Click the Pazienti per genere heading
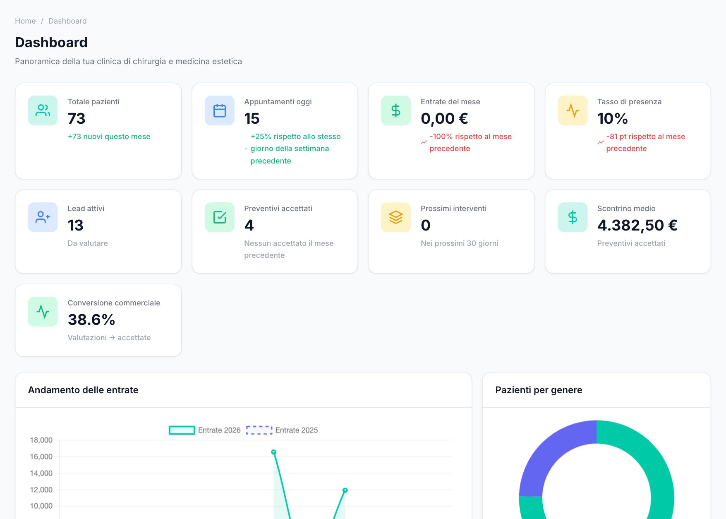 coord(539,390)
